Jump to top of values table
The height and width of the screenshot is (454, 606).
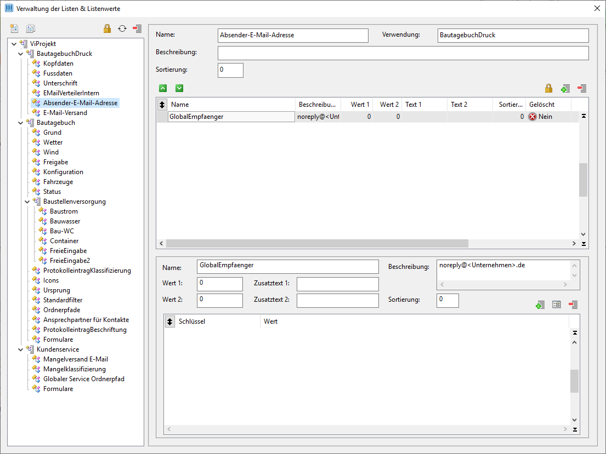tap(584, 116)
